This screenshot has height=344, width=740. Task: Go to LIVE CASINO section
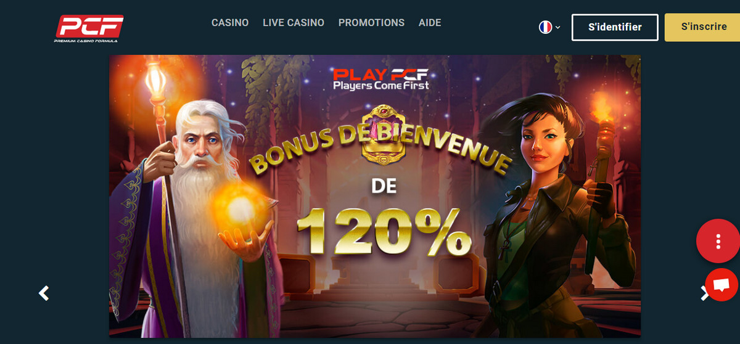pos(294,23)
